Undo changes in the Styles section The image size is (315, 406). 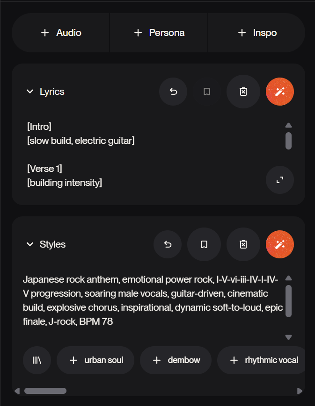click(x=168, y=244)
